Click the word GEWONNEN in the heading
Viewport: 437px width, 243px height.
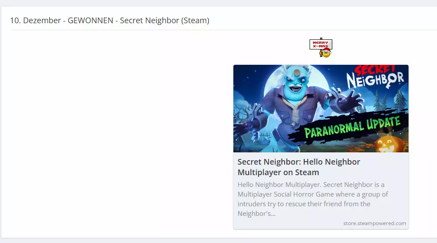click(x=90, y=20)
